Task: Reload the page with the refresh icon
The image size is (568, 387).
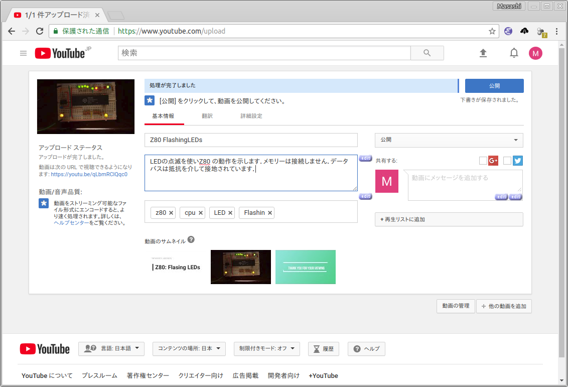Action: coord(40,31)
